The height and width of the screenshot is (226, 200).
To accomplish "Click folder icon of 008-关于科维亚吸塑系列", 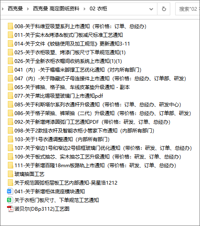I will pyautogui.click(x=10, y=26).
